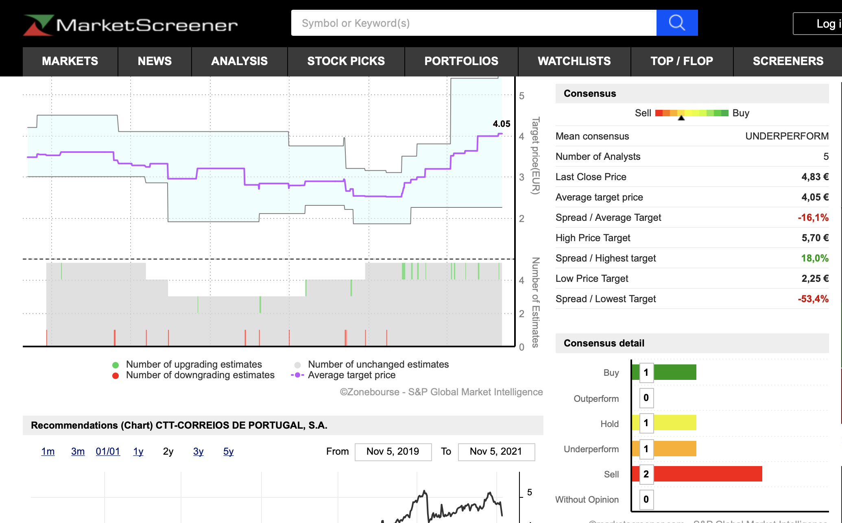Click the MarketScreener logo
Image resolution: width=842 pixels, height=523 pixels.
tap(131, 25)
